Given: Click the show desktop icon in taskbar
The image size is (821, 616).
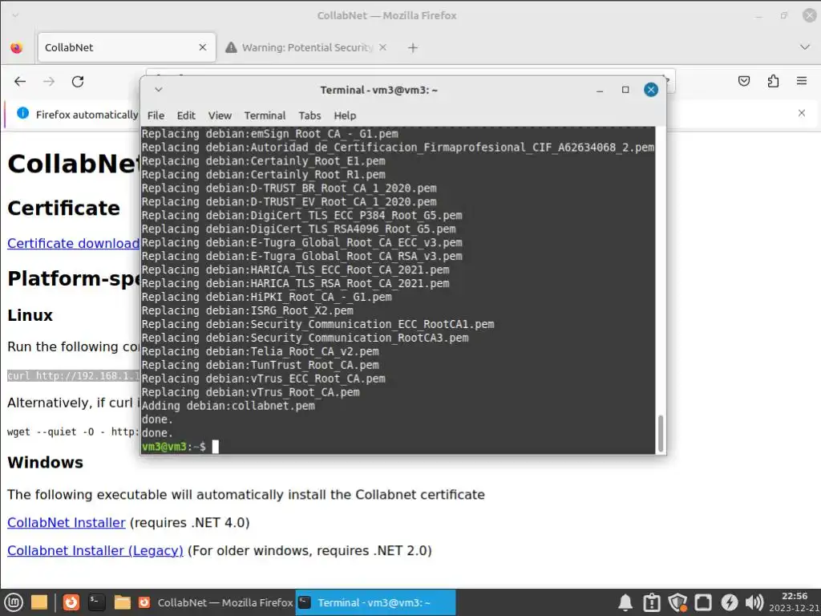Looking at the screenshot, I should click(x=39, y=602).
